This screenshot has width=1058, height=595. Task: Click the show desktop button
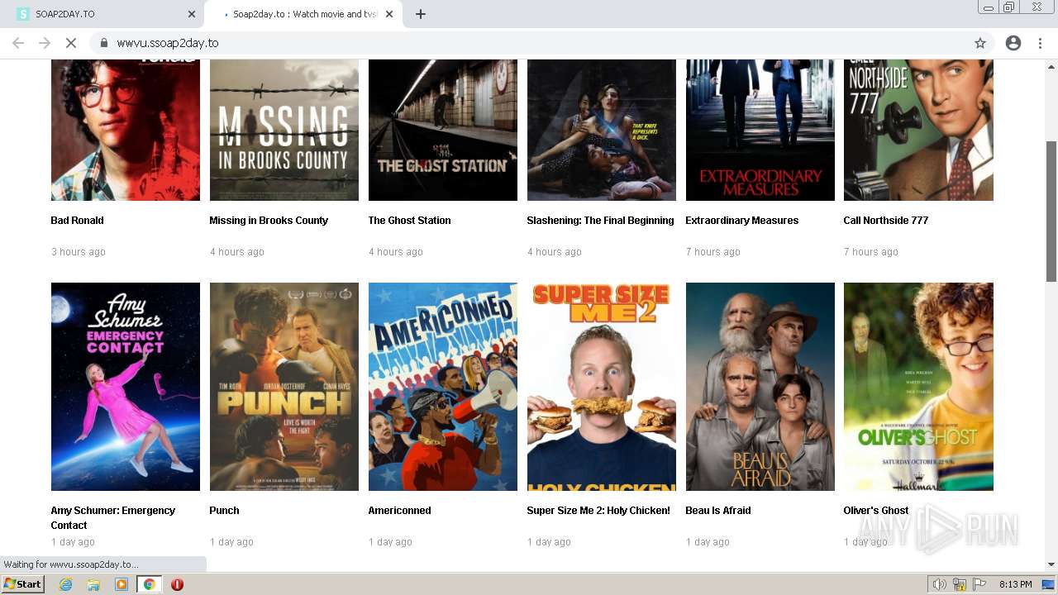coord(1049,584)
